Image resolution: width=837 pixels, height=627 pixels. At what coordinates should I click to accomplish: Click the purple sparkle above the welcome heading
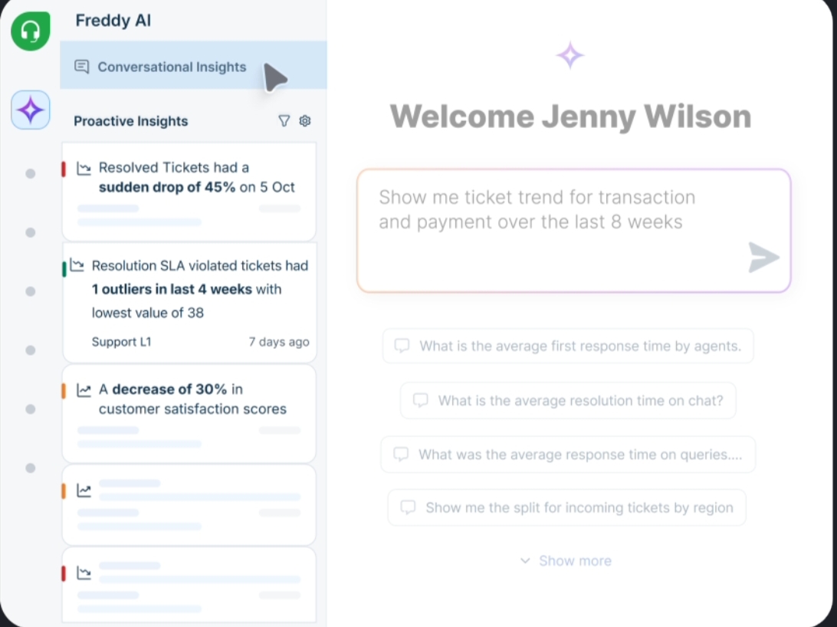[569, 55]
